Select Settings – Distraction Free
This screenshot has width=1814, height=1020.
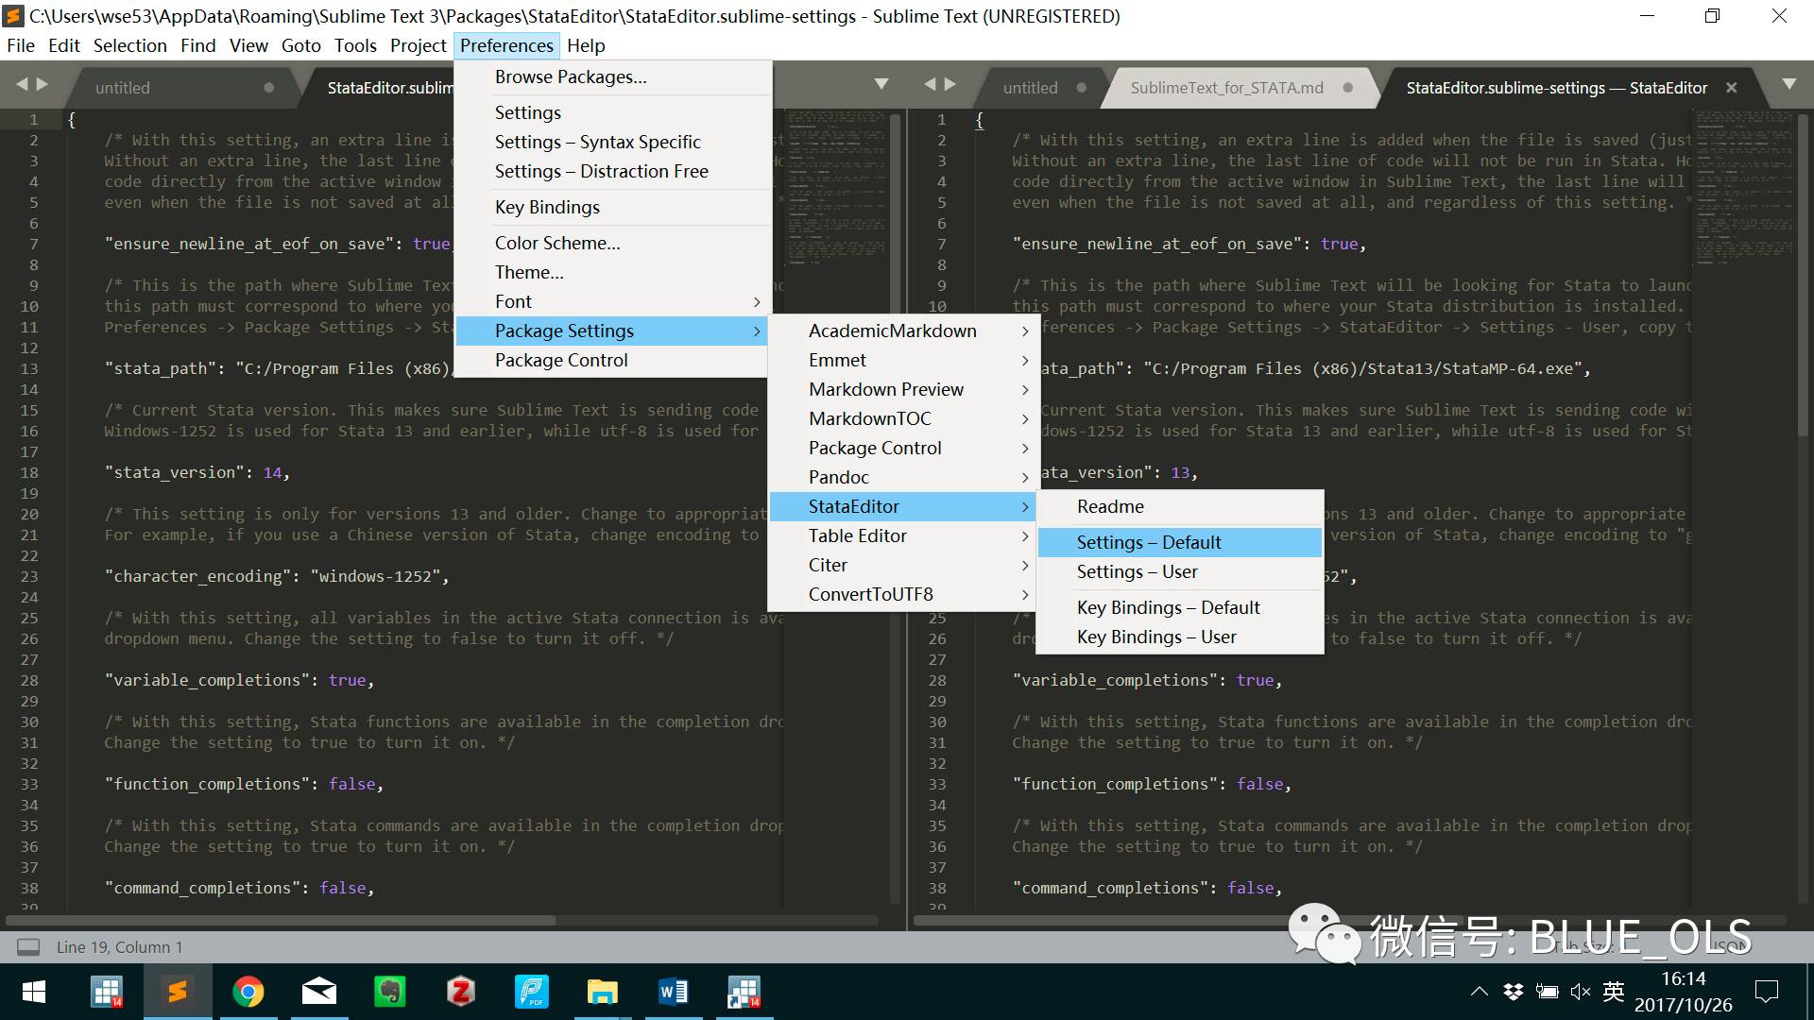coord(611,171)
